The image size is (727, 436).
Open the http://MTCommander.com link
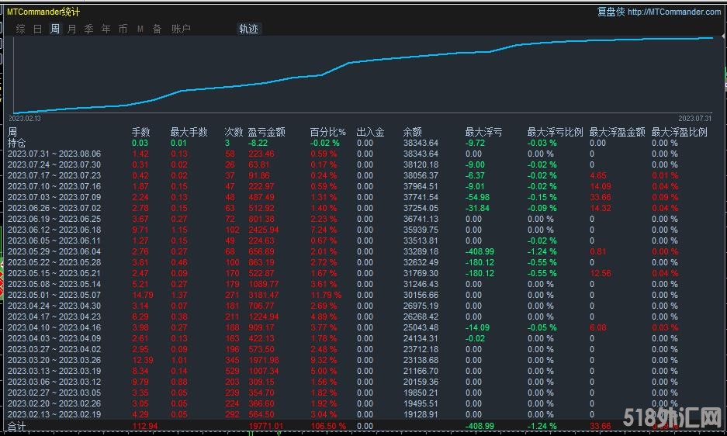(674, 12)
